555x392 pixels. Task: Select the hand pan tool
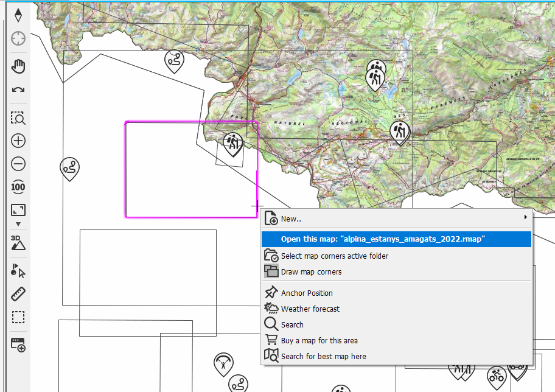[18, 66]
